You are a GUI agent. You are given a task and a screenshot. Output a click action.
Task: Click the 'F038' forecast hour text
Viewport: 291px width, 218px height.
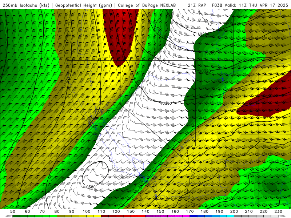pos(217,5)
